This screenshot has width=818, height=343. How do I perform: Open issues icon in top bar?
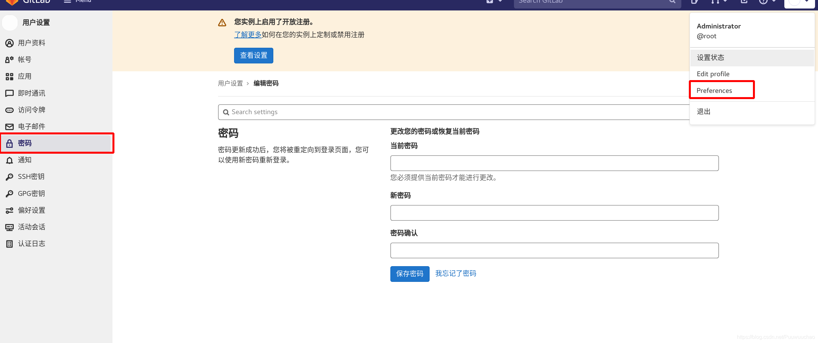tap(694, 2)
